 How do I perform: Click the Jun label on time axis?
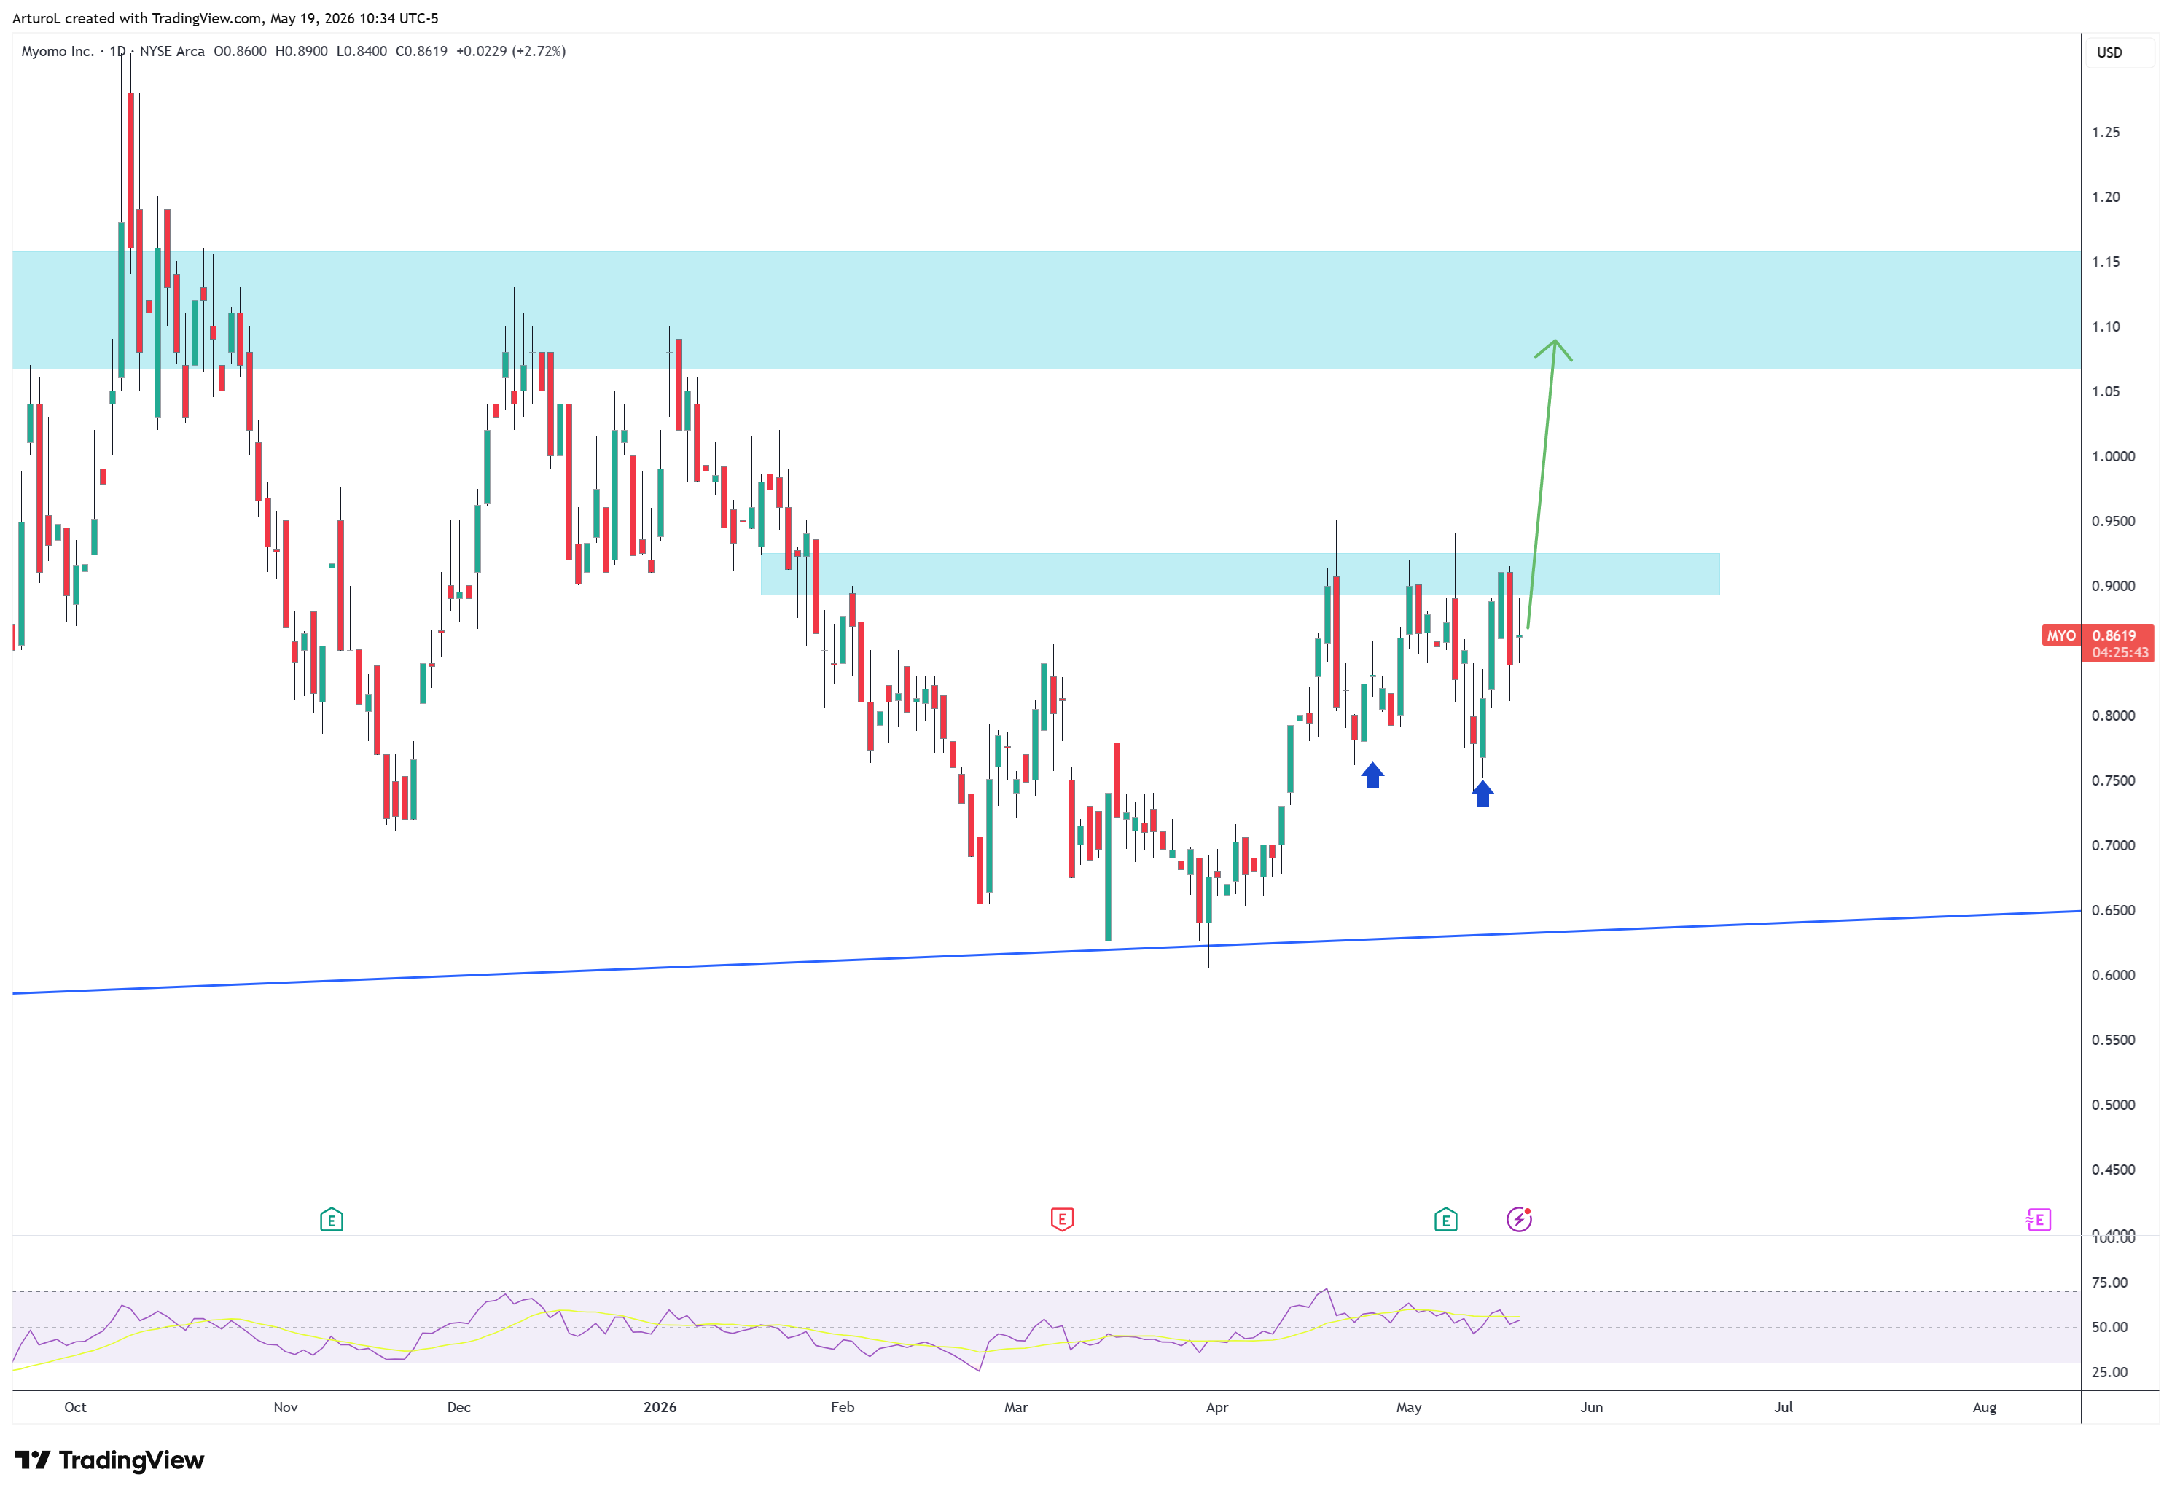point(1591,1407)
